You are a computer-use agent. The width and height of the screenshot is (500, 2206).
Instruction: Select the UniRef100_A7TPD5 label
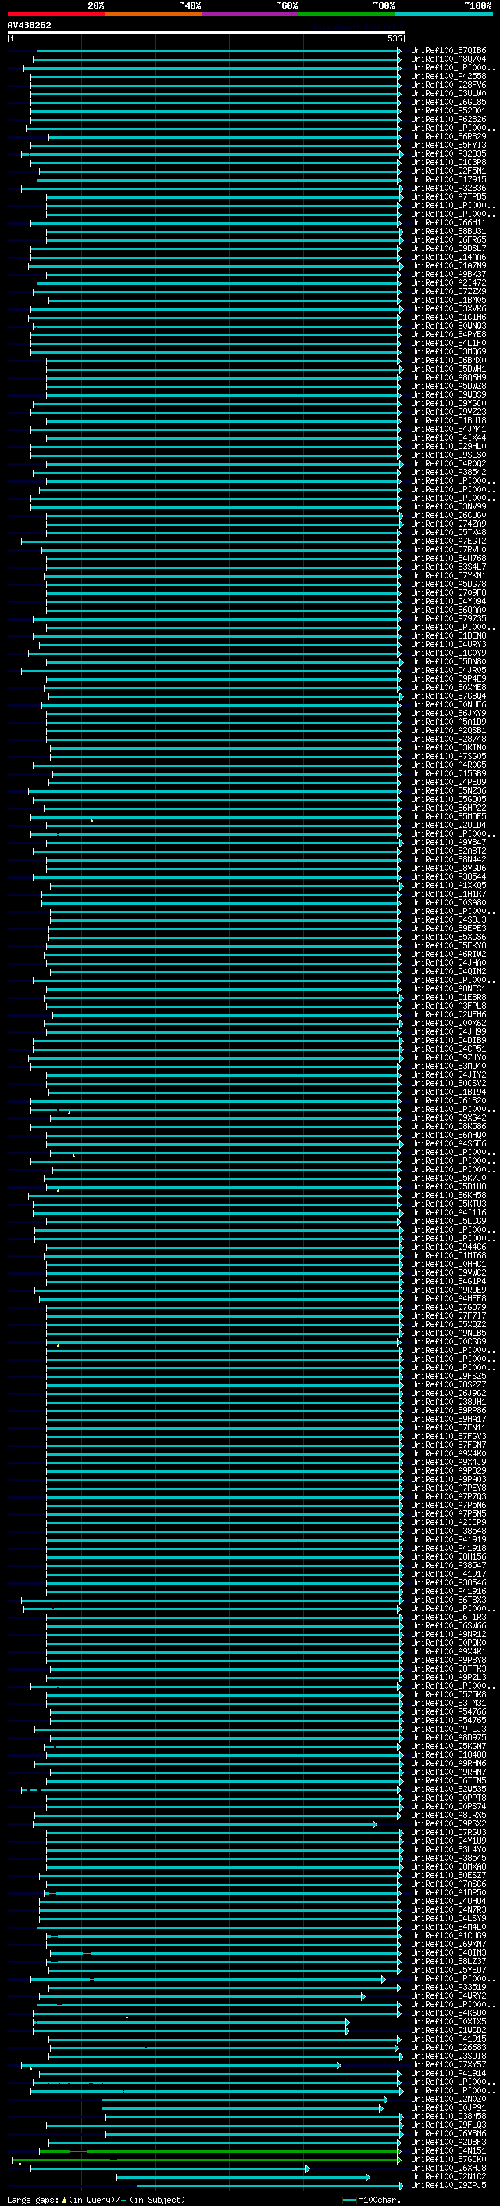(x=448, y=197)
